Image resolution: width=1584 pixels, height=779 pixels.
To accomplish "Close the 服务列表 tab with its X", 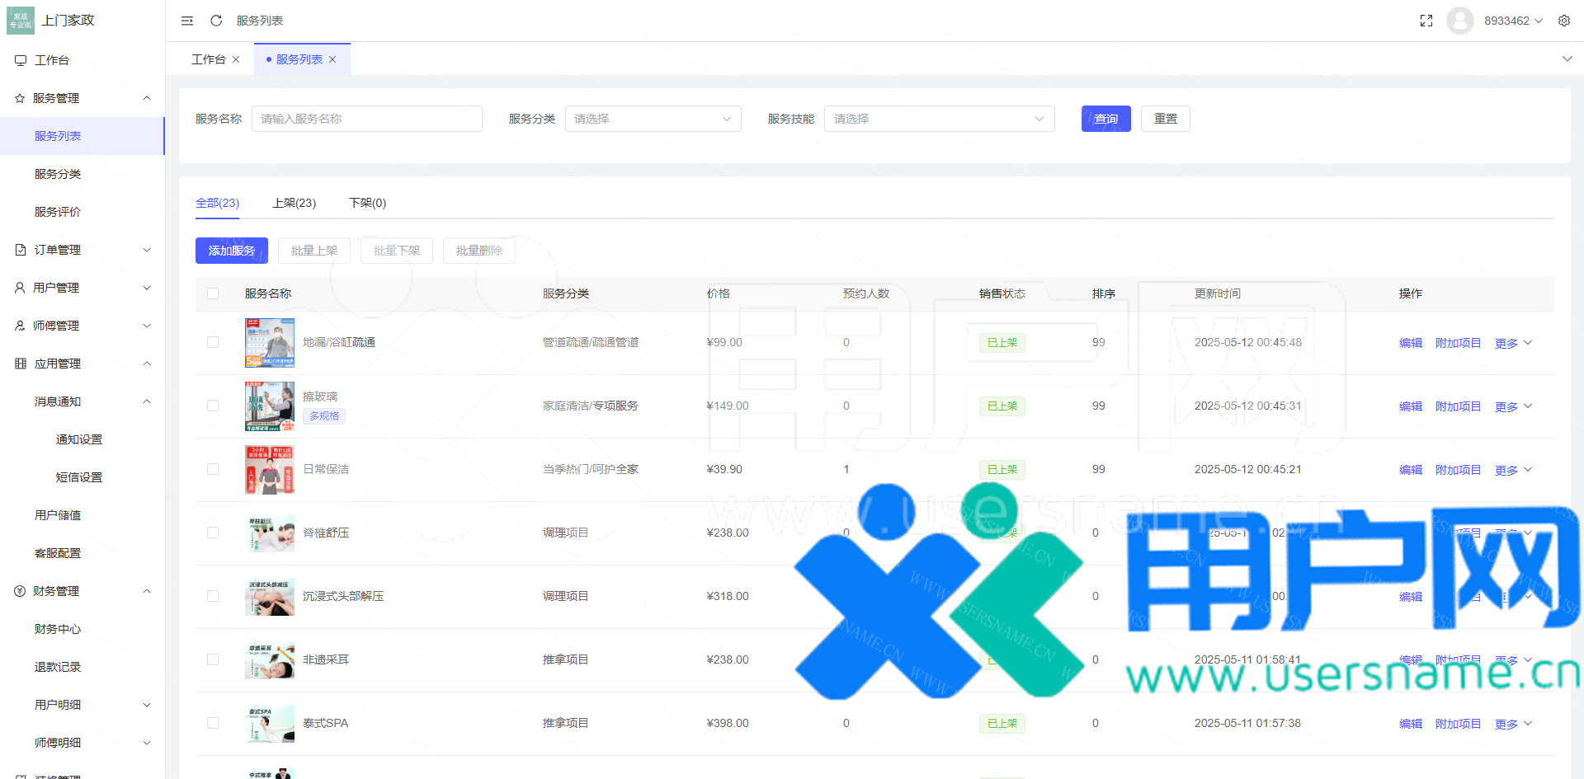I will pos(332,59).
